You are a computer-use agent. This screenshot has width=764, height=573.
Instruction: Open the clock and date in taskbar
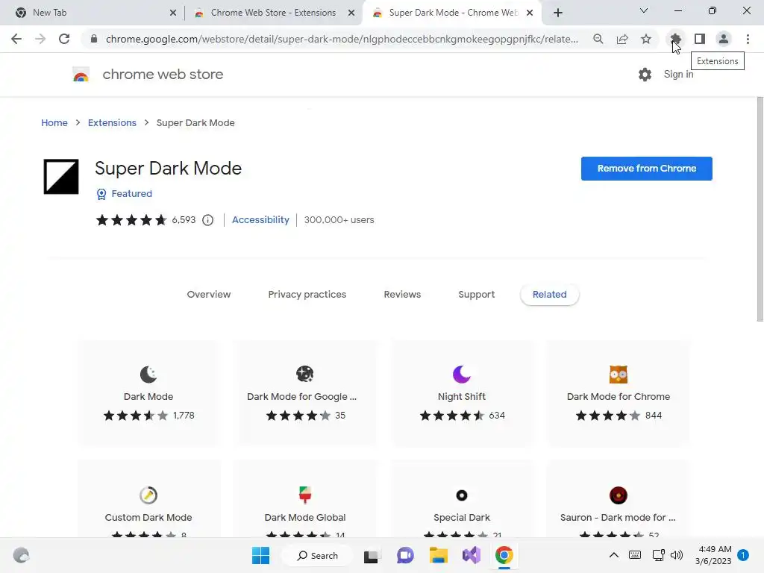click(x=713, y=555)
